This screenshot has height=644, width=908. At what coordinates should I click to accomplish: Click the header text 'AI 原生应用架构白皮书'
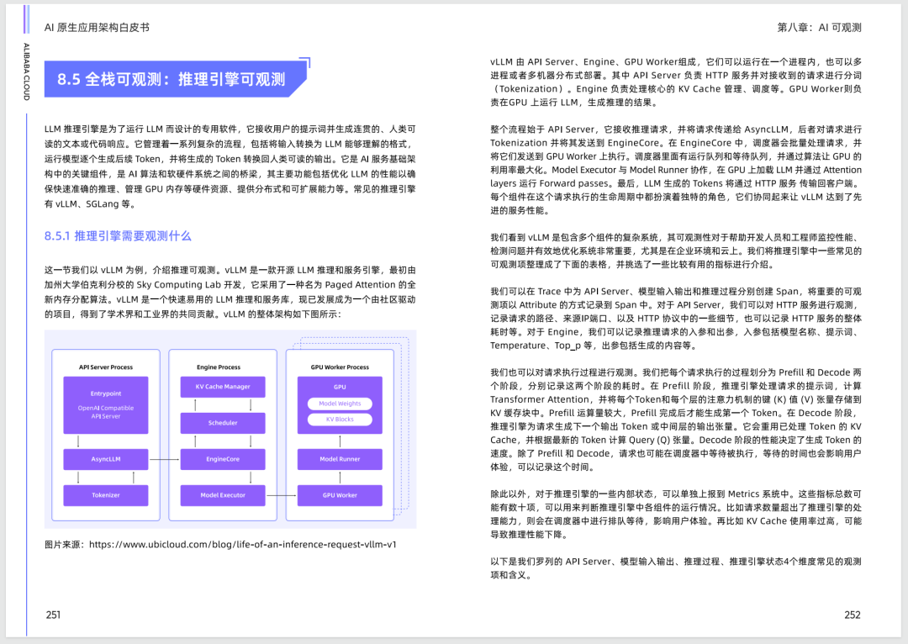pos(97,27)
